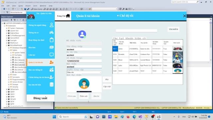
Task: Select account row 1022 in table
Action: click(148, 65)
